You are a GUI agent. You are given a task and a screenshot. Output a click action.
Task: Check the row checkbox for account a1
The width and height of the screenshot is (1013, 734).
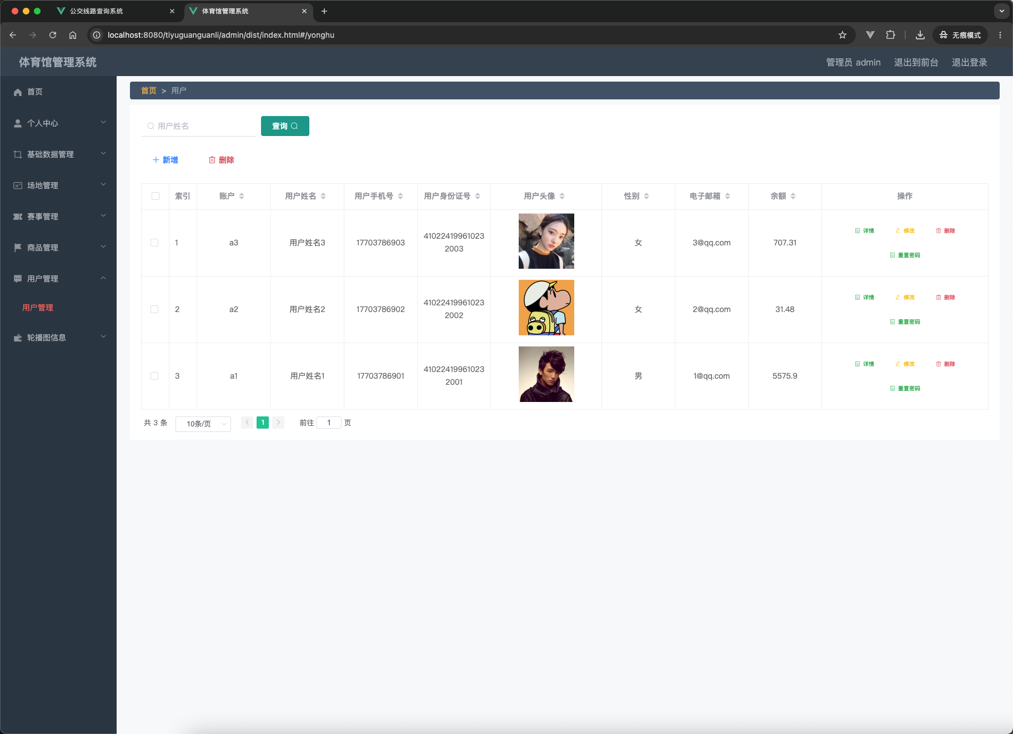point(154,376)
